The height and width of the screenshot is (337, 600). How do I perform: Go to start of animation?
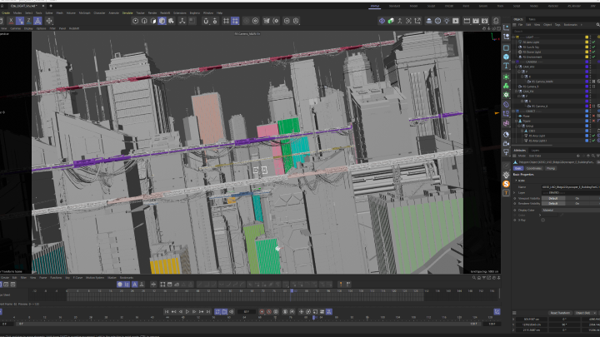tap(167, 312)
